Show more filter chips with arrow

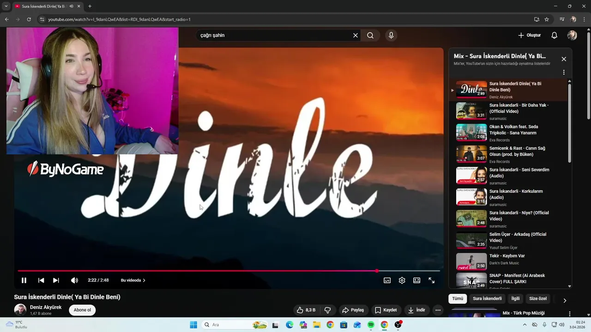click(x=565, y=301)
